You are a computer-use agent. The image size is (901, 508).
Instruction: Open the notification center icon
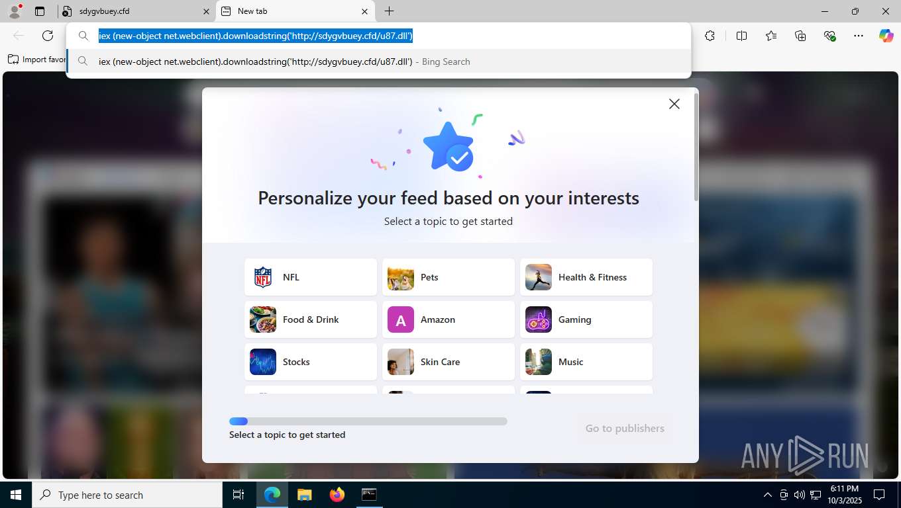click(x=879, y=495)
